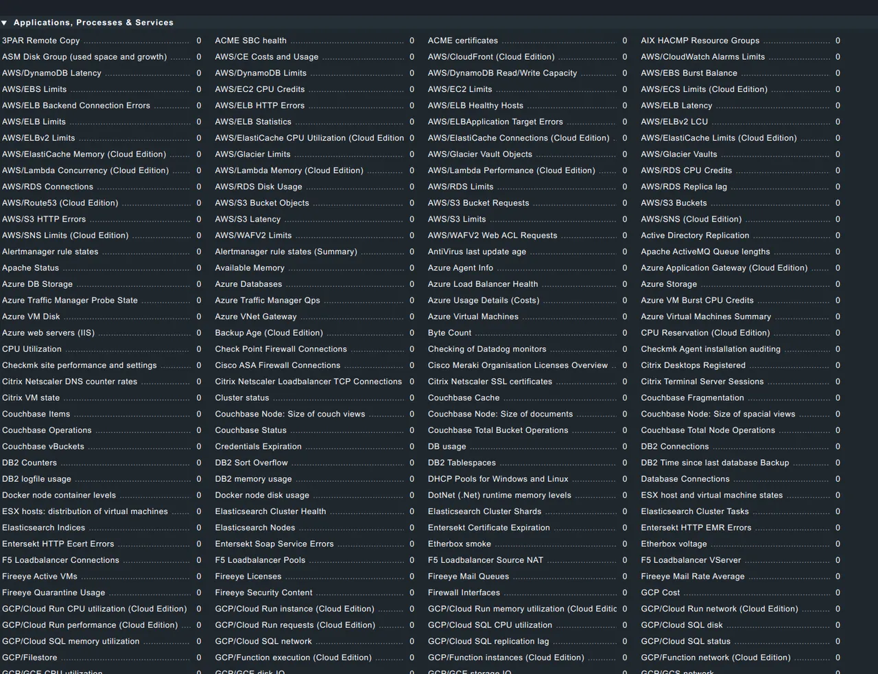Open the 3PAR Remote Copy rule
The image size is (878, 674).
coord(41,40)
